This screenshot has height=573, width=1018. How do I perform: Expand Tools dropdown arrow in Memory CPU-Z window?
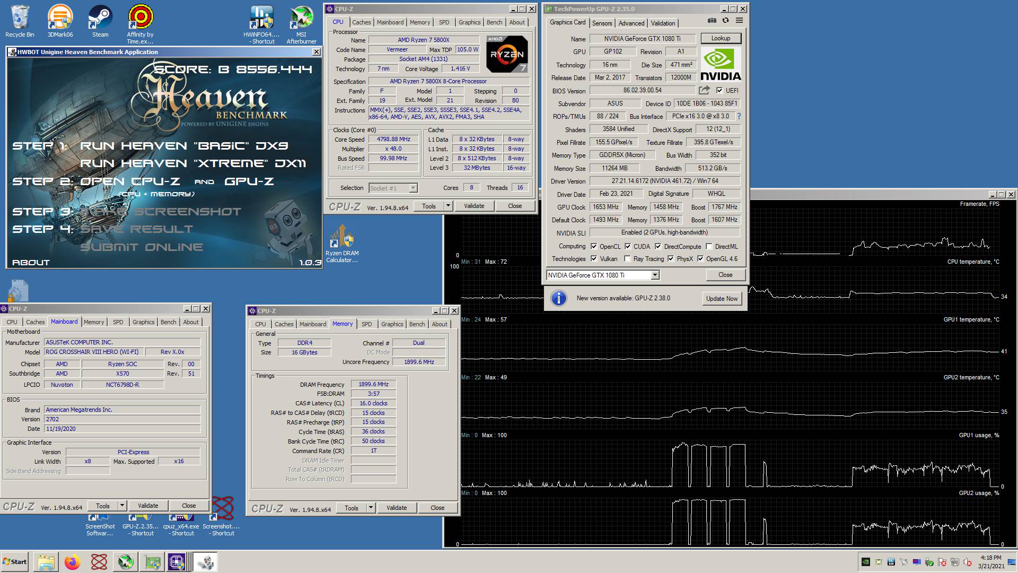pyautogui.click(x=371, y=508)
